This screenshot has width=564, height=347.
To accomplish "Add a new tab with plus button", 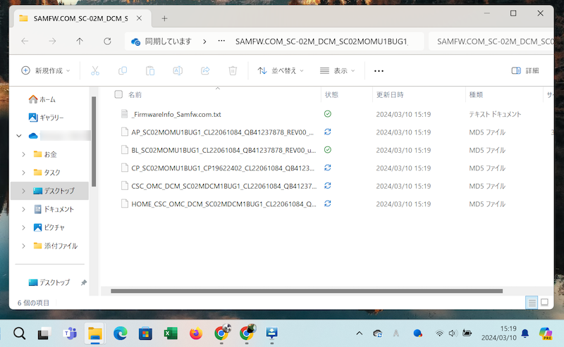I will tap(164, 18).
